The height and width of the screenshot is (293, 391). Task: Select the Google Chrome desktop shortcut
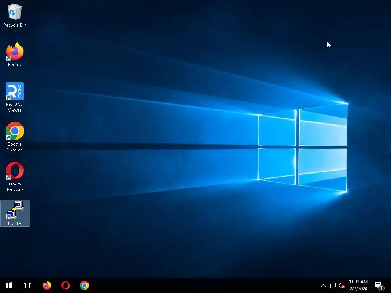coord(15,137)
